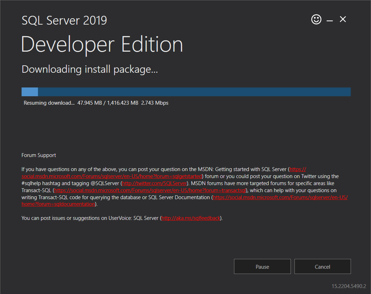
Task: Click the smiley face feedback icon
Action: pyautogui.click(x=316, y=19)
